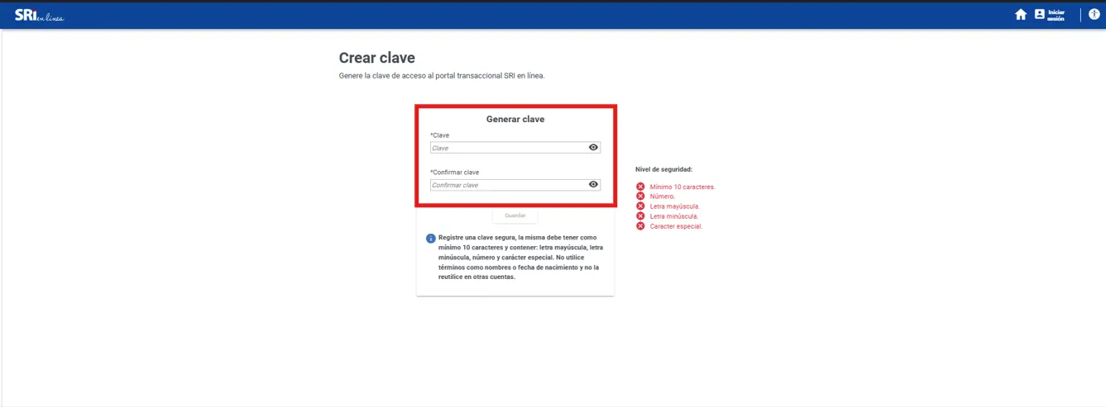Click the Iniciar sesión user icon
The height and width of the screenshot is (407, 1106).
pyautogui.click(x=1040, y=15)
